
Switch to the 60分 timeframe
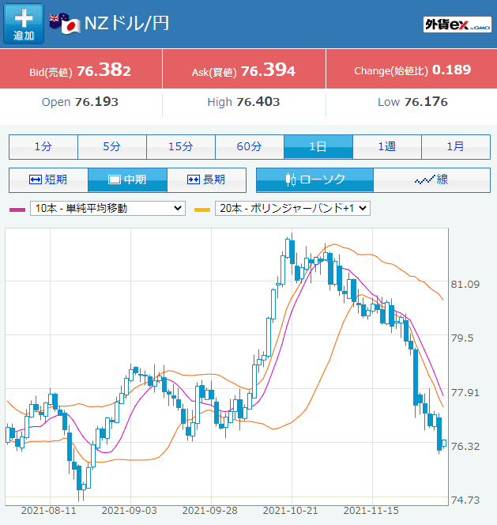point(250,146)
